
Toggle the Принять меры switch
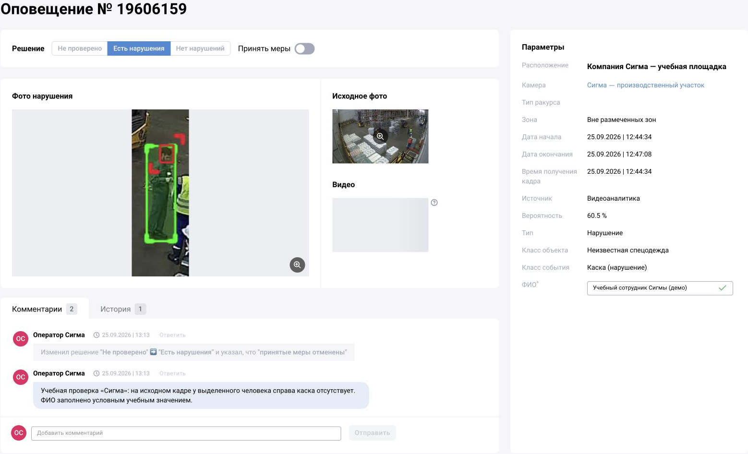(304, 49)
